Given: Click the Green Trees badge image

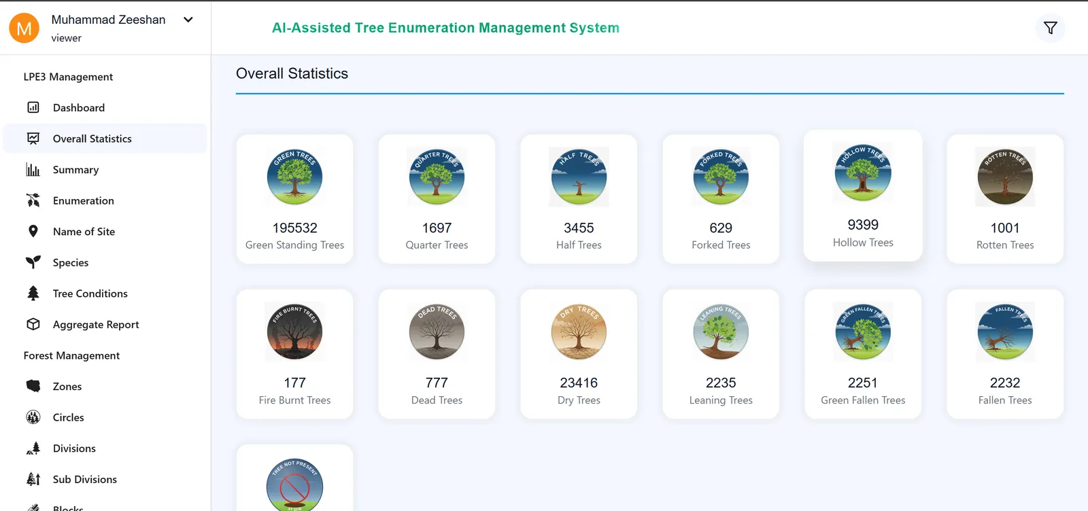Looking at the screenshot, I should click(294, 177).
